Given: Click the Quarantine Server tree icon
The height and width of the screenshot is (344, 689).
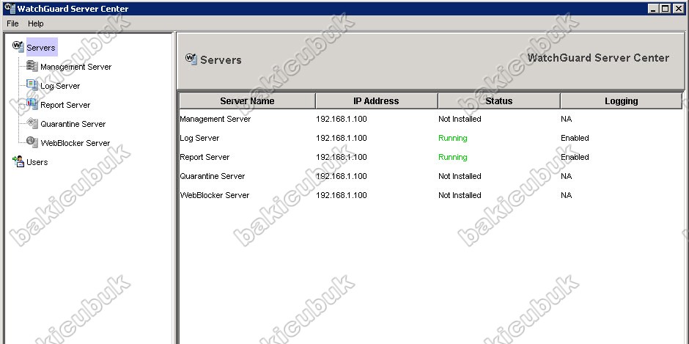Looking at the screenshot, I should tap(32, 123).
